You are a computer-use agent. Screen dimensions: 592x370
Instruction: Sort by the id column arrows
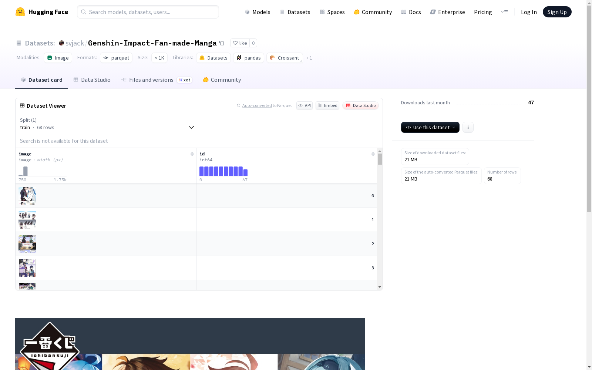(373, 154)
